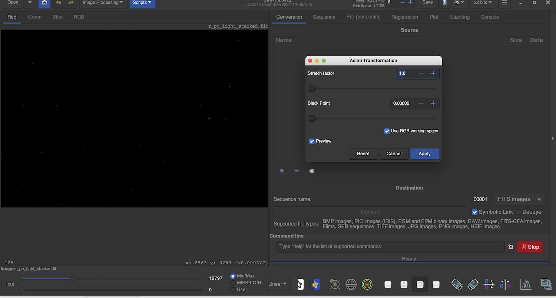Click the green target photometry icon
The height and width of the screenshot is (298, 556).
coord(367,284)
